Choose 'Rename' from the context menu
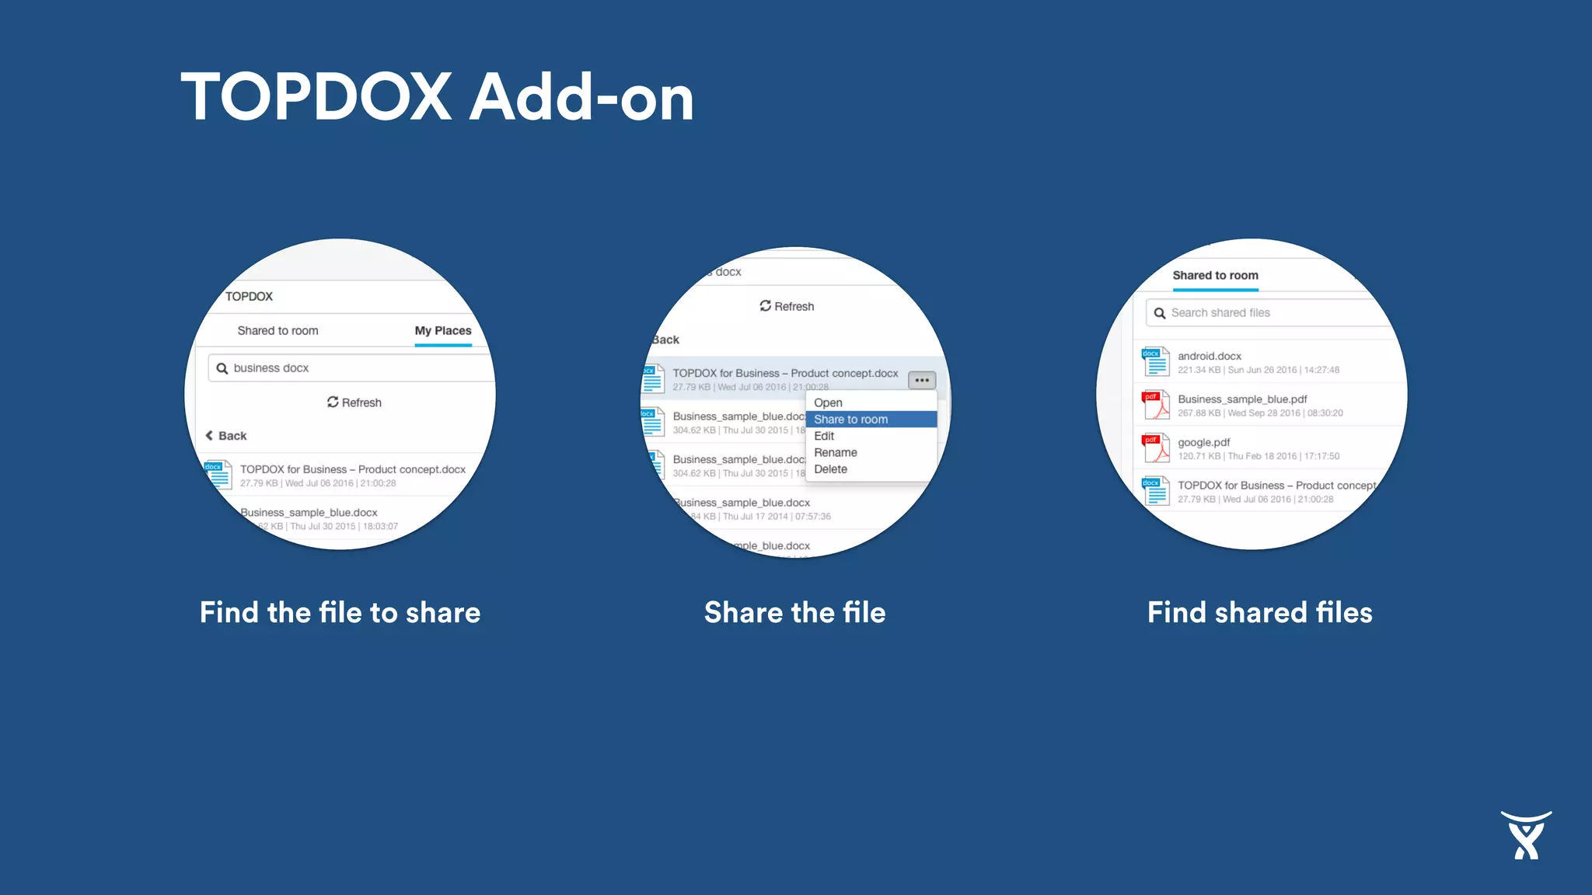Viewport: 1592px width, 895px height. [871, 453]
